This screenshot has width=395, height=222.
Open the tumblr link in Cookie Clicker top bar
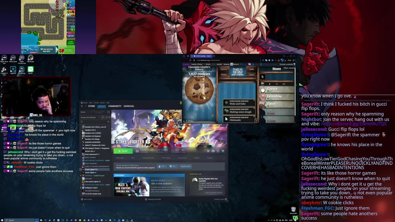pos(219,64)
